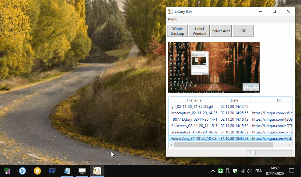The width and height of the screenshot is (301, 177).
Task: Click date 02.11.20 14:15:59 cell
Action: pyautogui.click(x=234, y=126)
